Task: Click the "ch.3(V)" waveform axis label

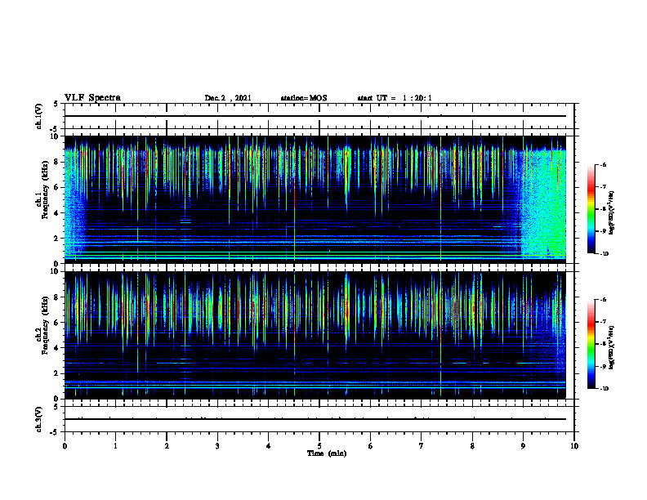Action: coord(38,419)
